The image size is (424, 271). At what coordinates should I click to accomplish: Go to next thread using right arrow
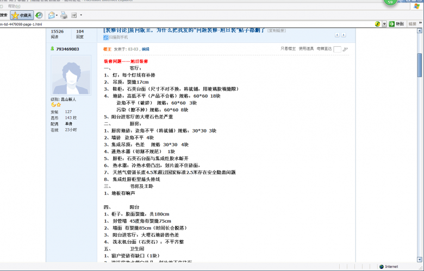click(342, 35)
